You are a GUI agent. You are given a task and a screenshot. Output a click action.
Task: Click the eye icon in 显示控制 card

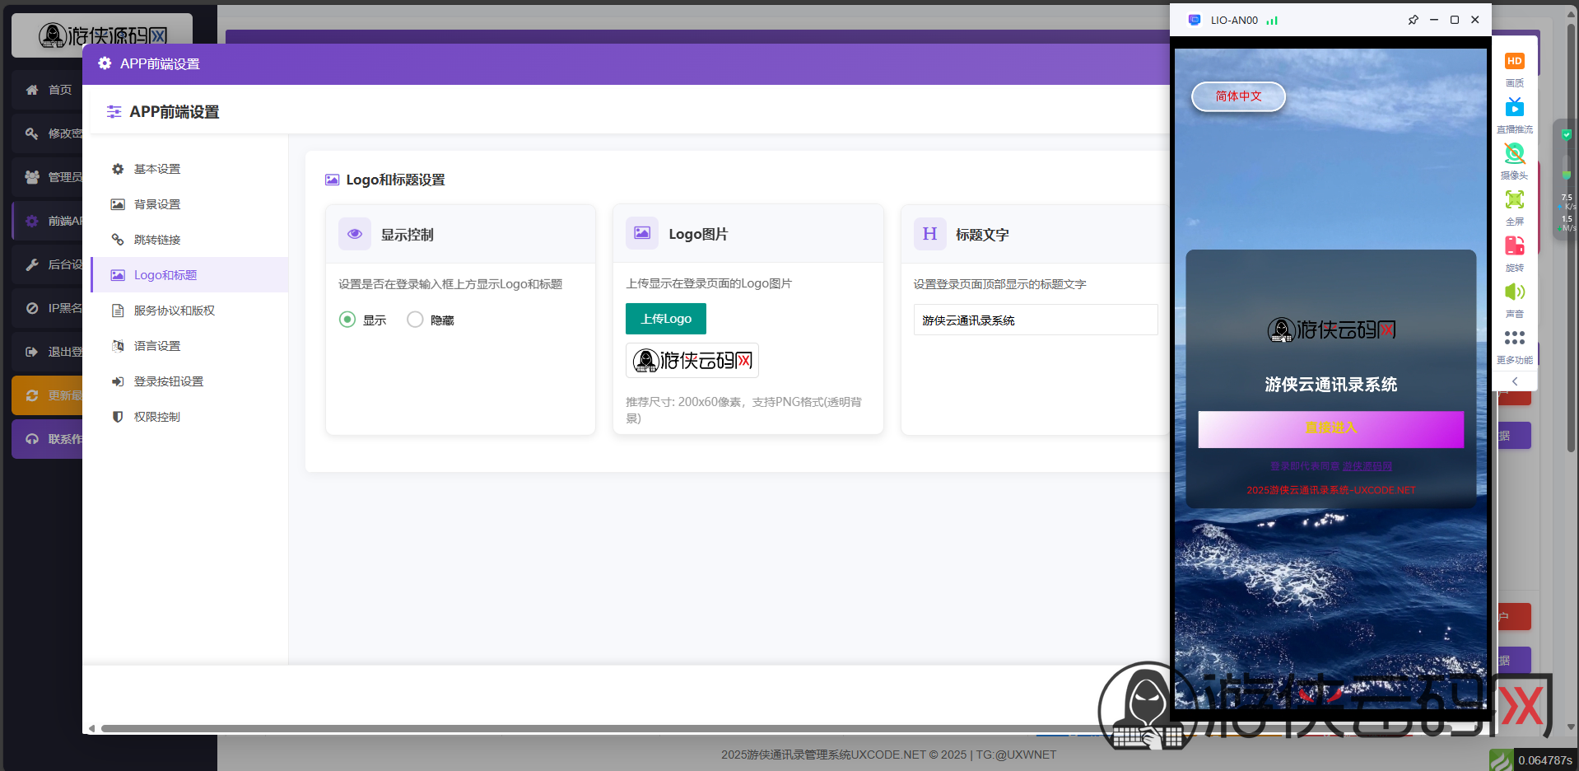pos(355,234)
